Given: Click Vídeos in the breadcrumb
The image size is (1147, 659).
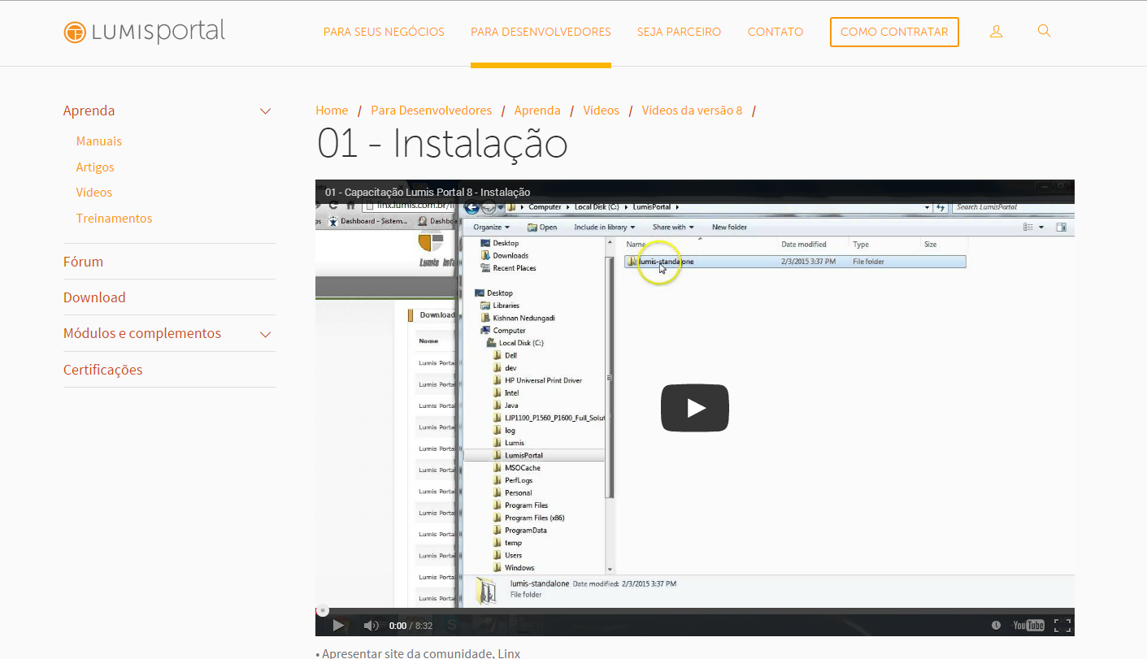Looking at the screenshot, I should pyautogui.click(x=602, y=111).
